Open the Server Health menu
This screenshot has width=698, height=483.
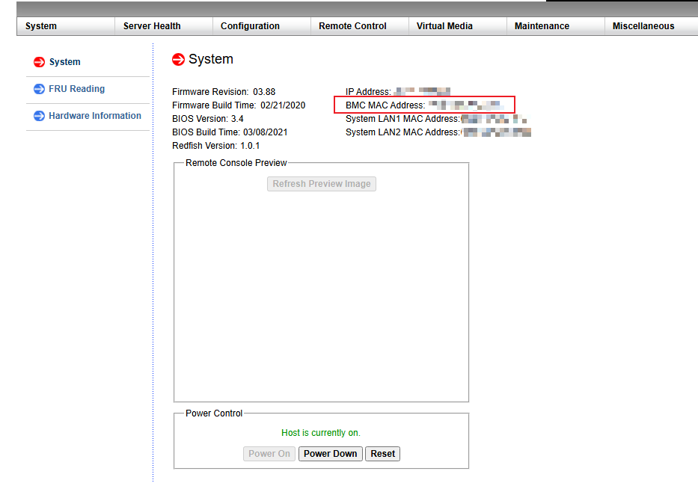click(x=152, y=26)
